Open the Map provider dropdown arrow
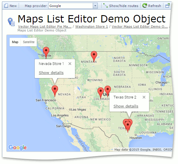This screenshot has height=164, width=178. tap(95, 6)
